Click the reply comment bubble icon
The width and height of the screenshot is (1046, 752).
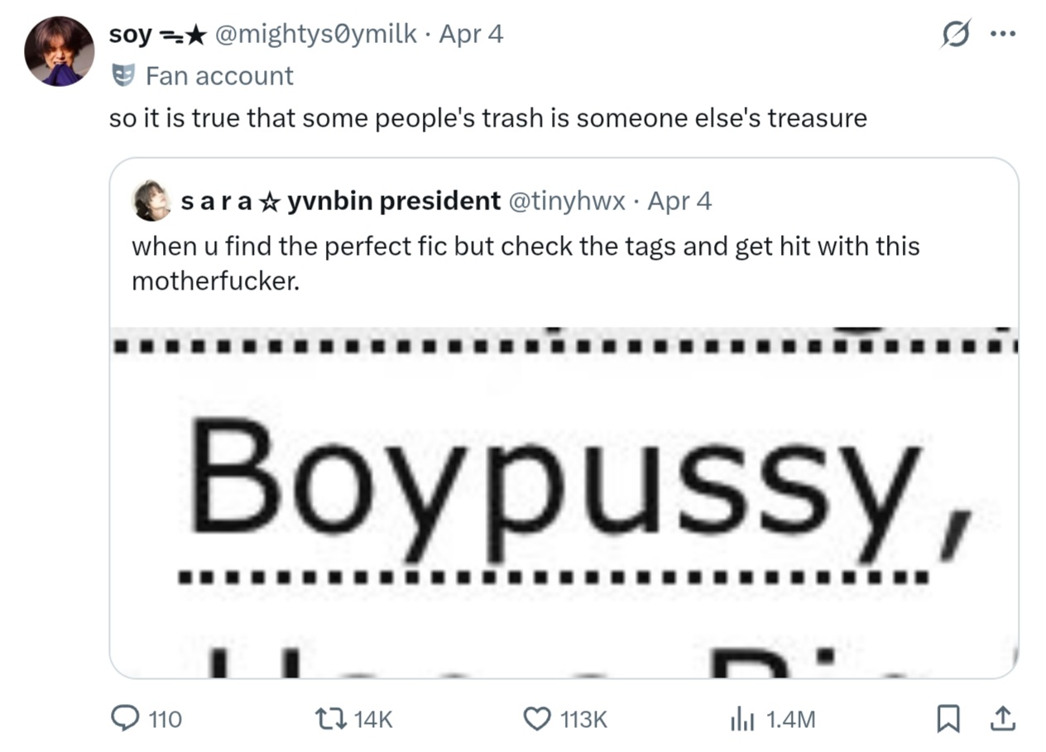click(125, 719)
